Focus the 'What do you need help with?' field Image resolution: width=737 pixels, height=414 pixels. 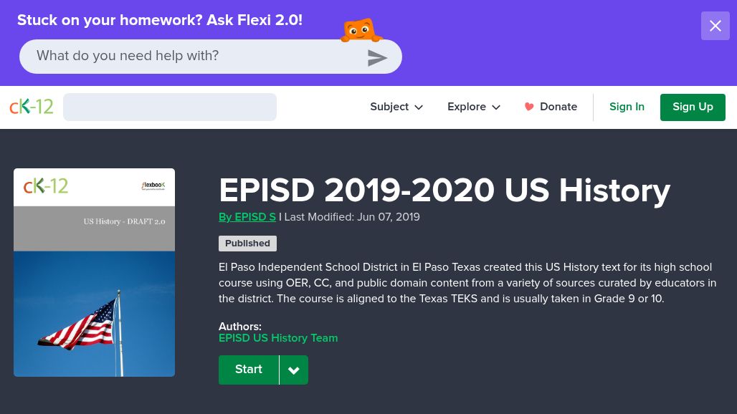pyautogui.click(x=194, y=56)
